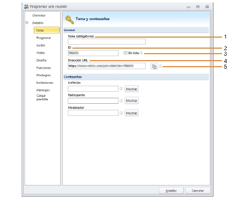Close the Programar una reunión window
The width and height of the screenshot is (235, 199).
pyautogui.click(x=207, y=7)
